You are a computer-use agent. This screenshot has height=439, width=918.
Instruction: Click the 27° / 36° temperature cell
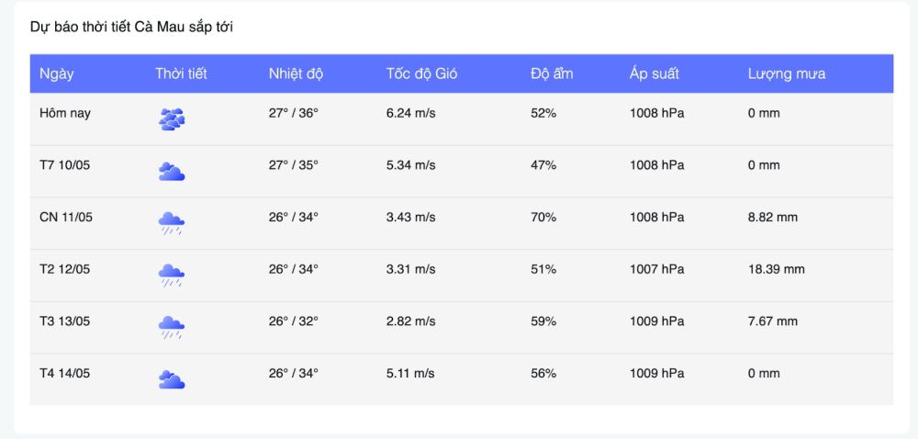[294, 113]
